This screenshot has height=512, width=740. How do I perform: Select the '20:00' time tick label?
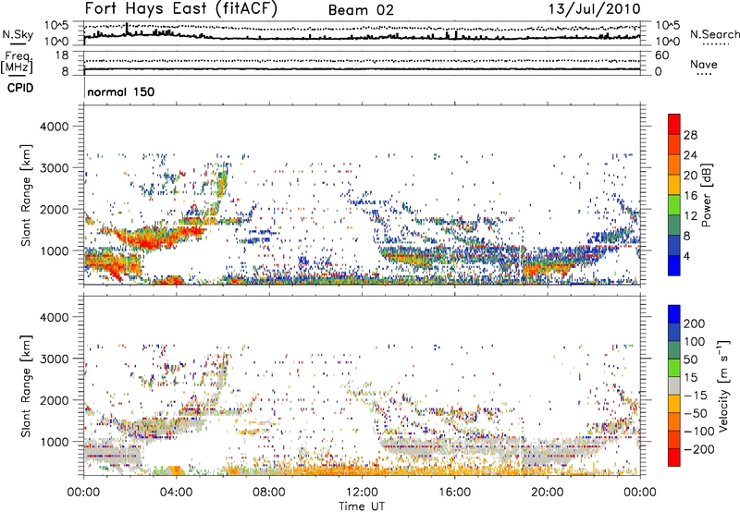tap(547, 493)
